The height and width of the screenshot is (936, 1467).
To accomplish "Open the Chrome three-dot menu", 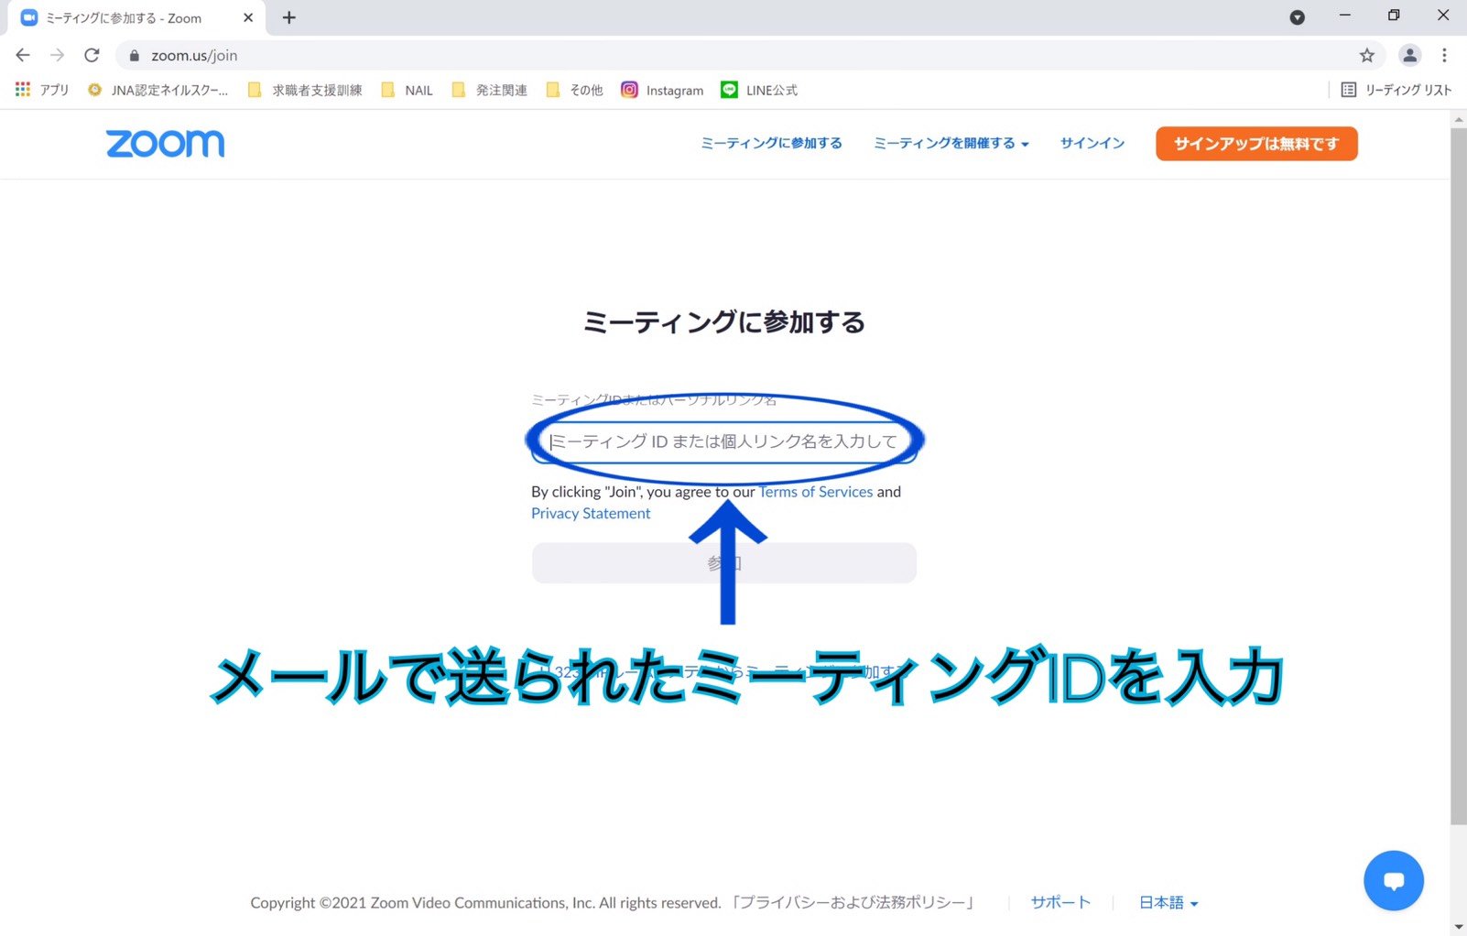I will point(1444,55).
